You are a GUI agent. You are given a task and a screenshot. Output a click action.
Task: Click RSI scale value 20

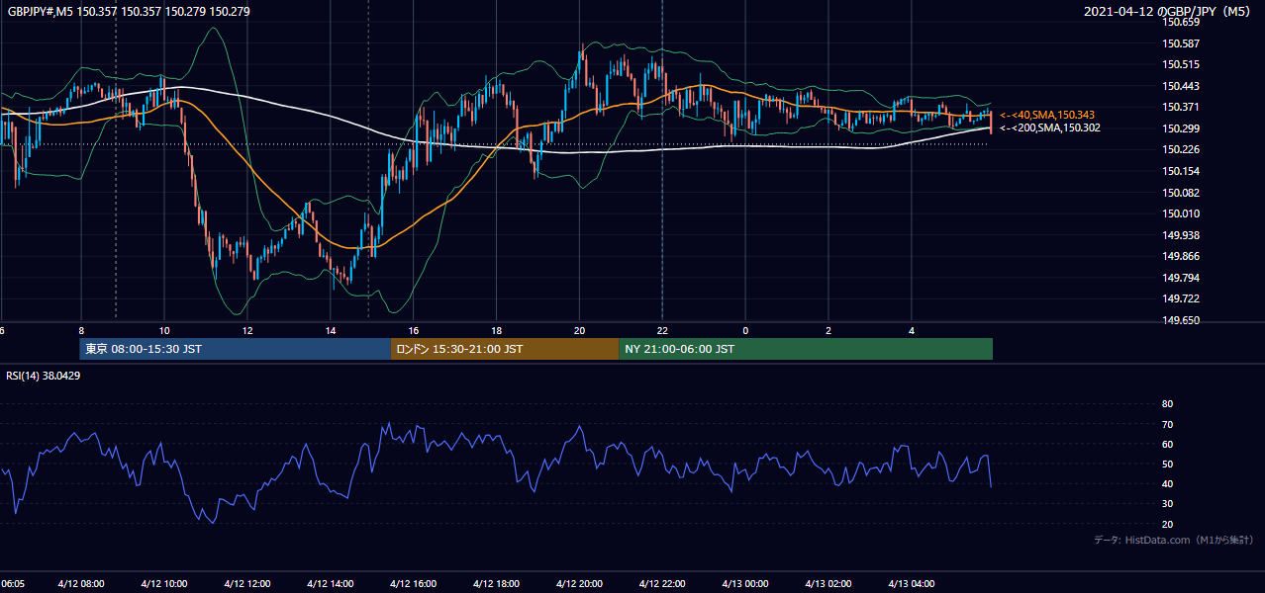[1167, 524]
